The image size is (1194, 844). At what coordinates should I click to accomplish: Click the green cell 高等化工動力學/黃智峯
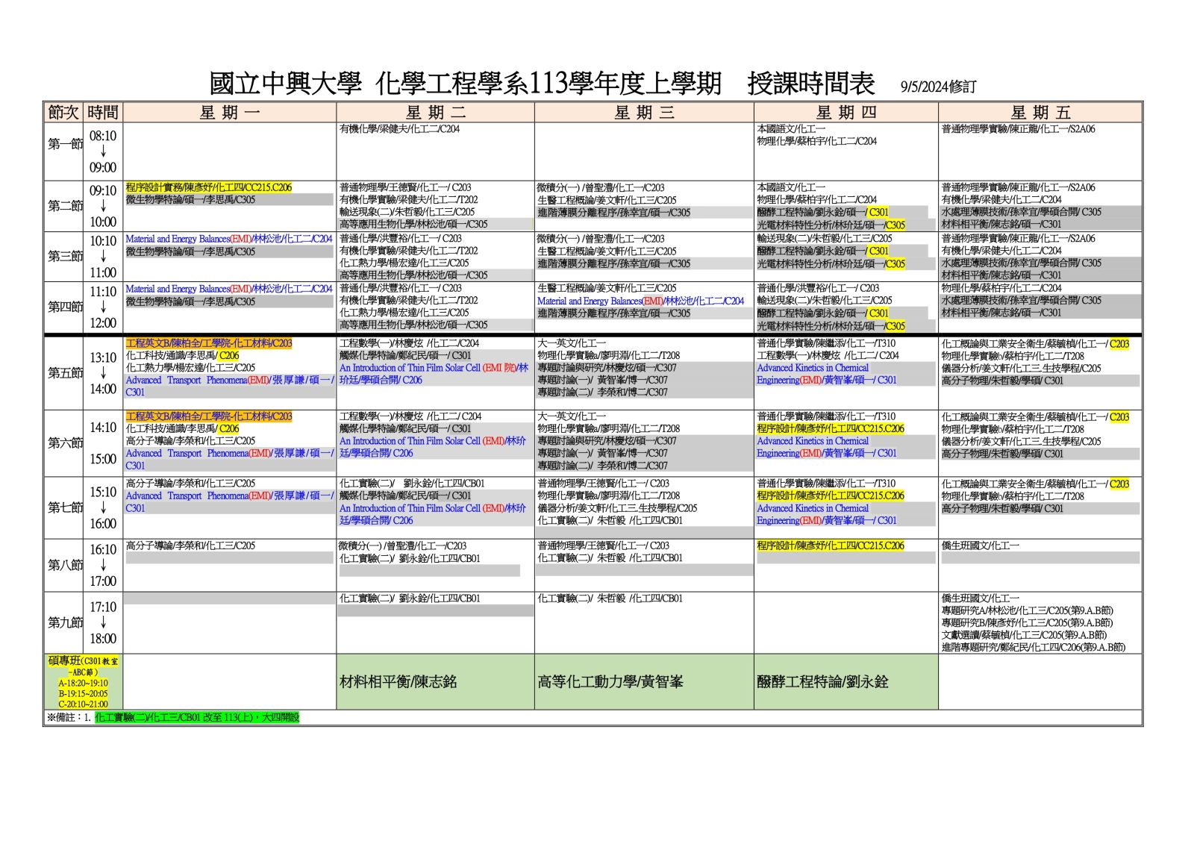click(x=644, y=681)
